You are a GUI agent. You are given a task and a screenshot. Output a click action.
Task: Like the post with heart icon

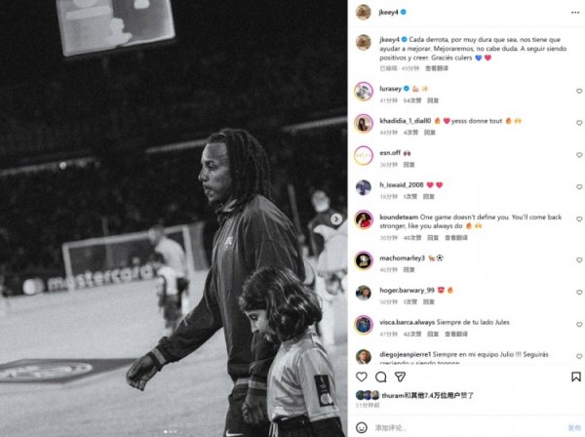361,377
